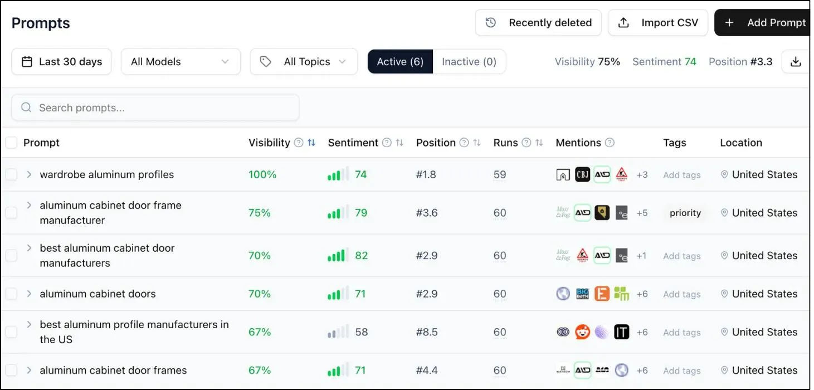Image resolution: width=814 pixels, height=390 pixels.
Task: Click Add tags in aluminum cabinet door frames row
Action: point(681,370)
